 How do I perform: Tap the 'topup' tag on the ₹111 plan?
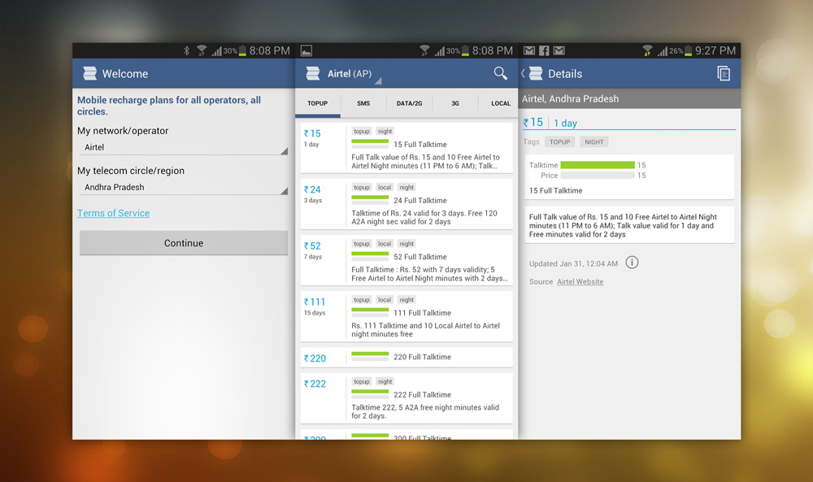362,300
